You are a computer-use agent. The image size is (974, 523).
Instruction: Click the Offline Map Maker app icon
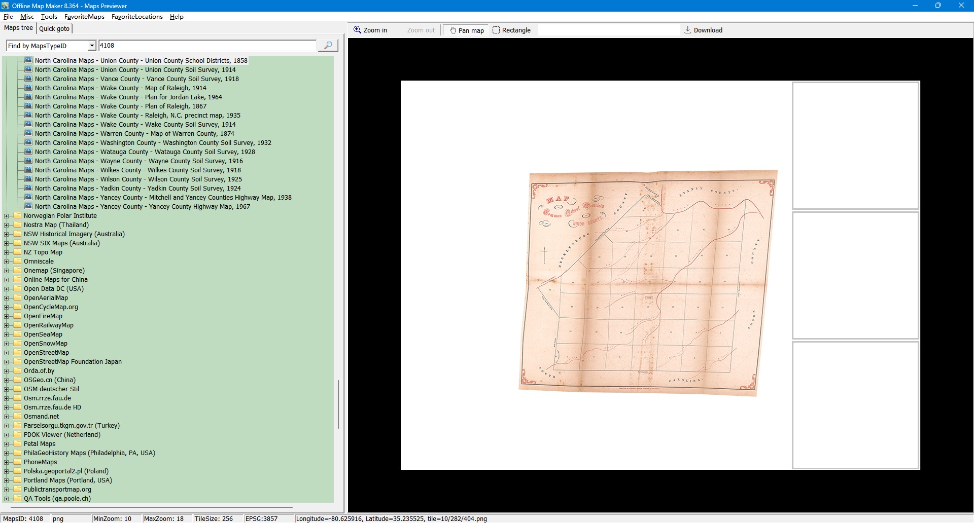(x=5, y=6)
